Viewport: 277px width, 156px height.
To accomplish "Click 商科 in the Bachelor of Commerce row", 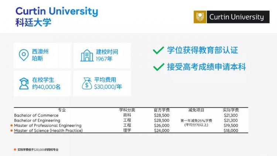I will [x=127, y=115].
